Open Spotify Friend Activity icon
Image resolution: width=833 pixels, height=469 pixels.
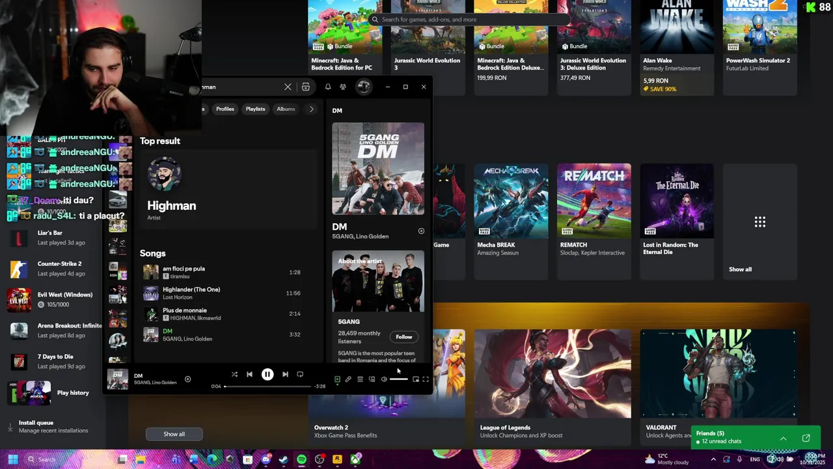click(343, 87)
